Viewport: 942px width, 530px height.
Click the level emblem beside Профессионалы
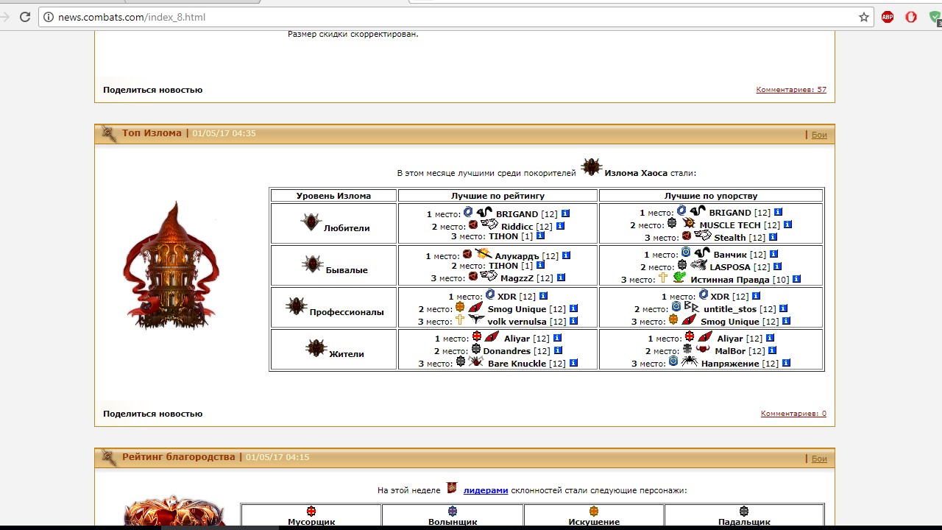[x=297, y=306]
